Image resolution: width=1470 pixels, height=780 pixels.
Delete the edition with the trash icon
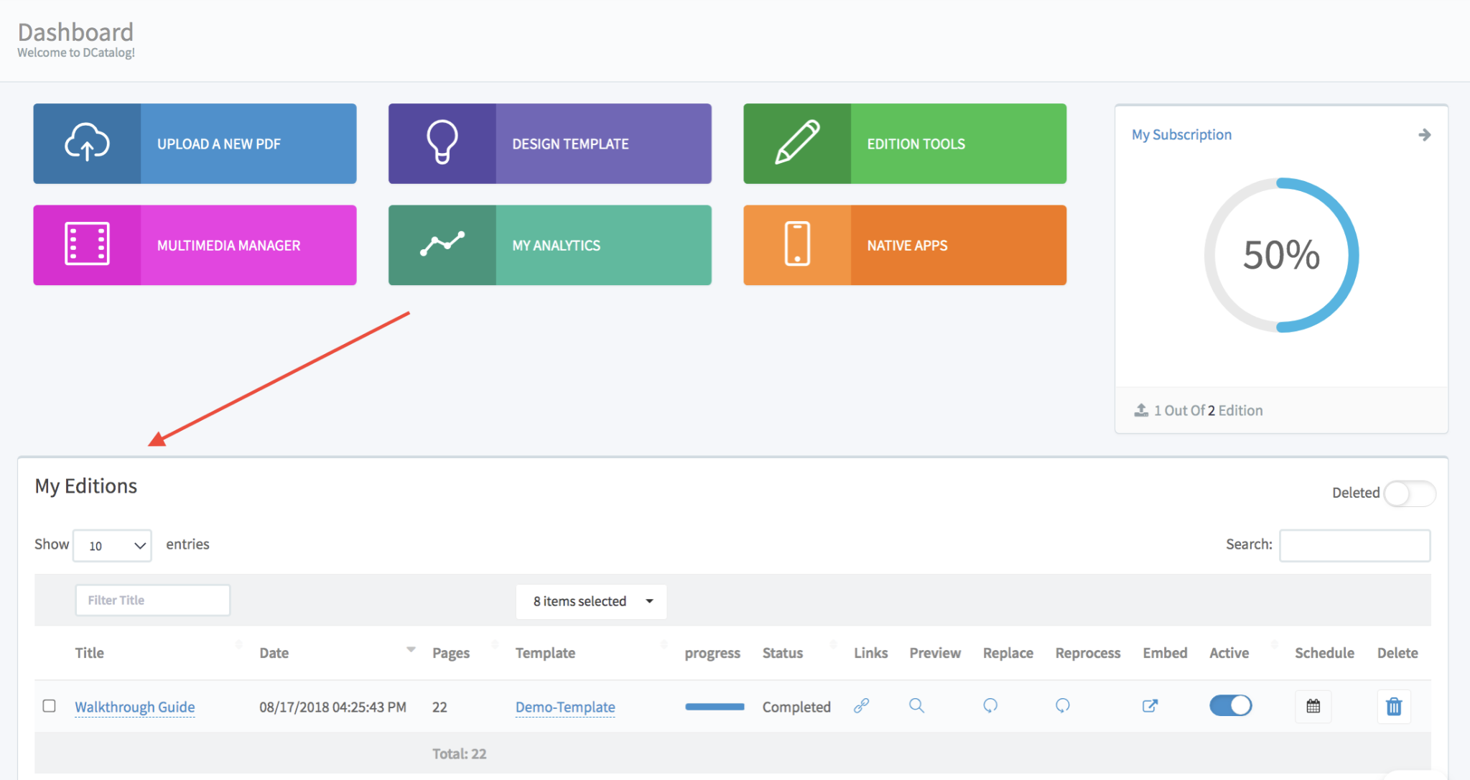tap(1393, 707)
